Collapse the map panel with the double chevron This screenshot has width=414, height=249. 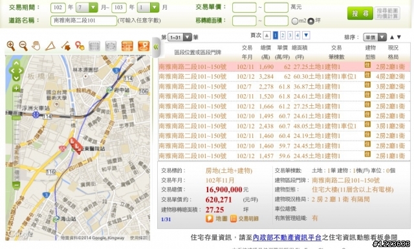[x=156, y=47]
